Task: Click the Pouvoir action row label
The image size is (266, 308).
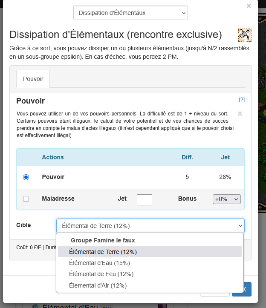Action: [53, 177]
